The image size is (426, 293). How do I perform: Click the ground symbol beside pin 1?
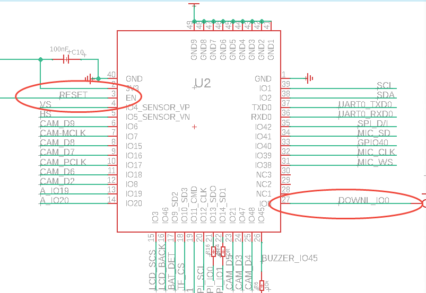[309, 78]
